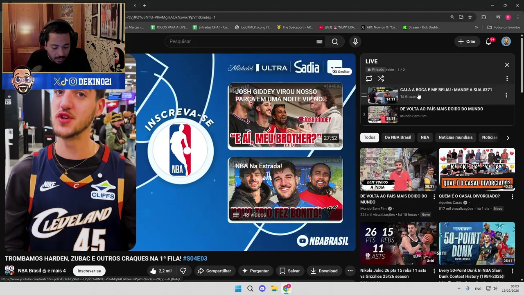The height and width of the screenshot is (295, 524).
Task: Open browser zoom magnifier in address bar
Action: pos(452,17)
